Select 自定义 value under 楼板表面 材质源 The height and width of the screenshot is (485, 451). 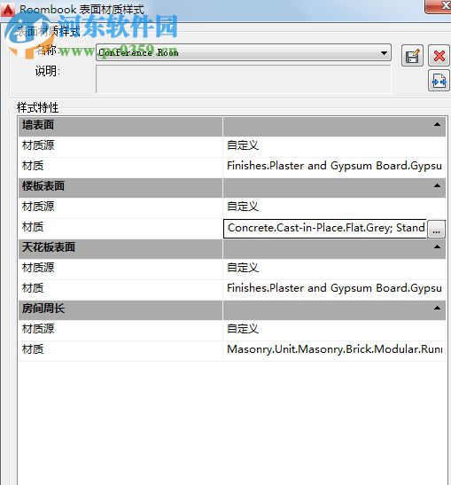(243, 207)
